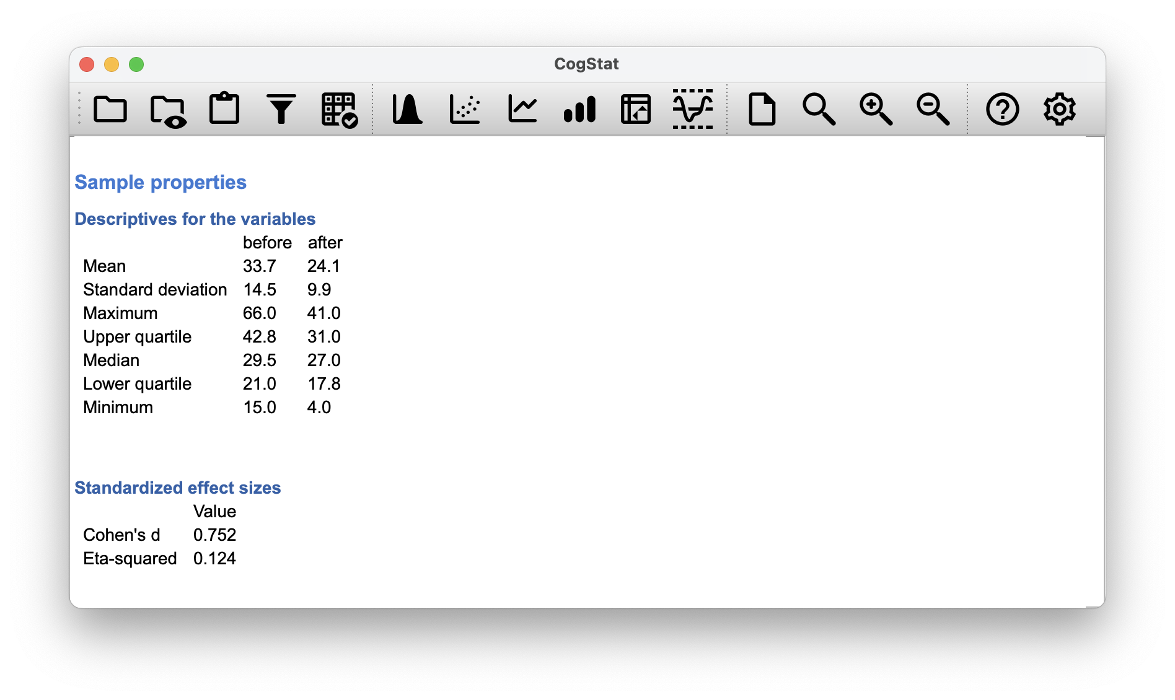Image resolution: width=1175 pixels, height=700 pixels.
Task: Find text in the results
Action: click(x=820, y=109)
